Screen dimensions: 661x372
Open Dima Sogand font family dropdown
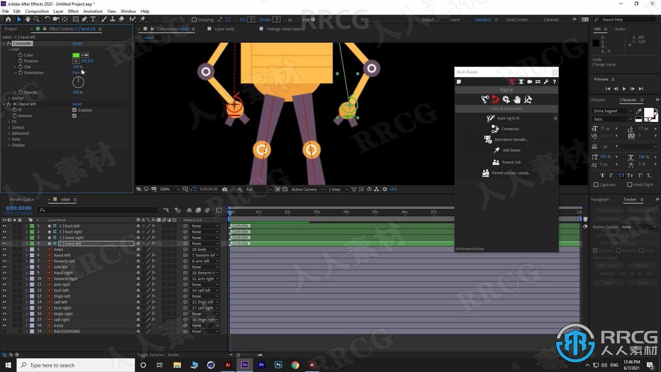click(x=612, y=111)
